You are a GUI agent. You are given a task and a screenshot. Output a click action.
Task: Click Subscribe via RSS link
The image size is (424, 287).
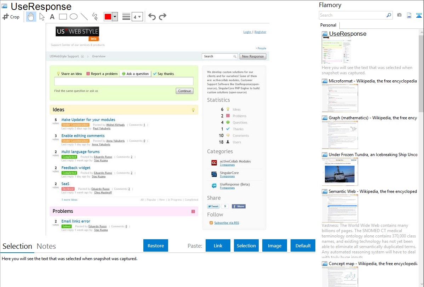[x=227, y=223]
